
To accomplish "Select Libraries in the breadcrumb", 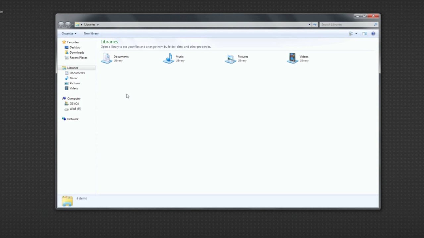I will (x=89, y=24).
